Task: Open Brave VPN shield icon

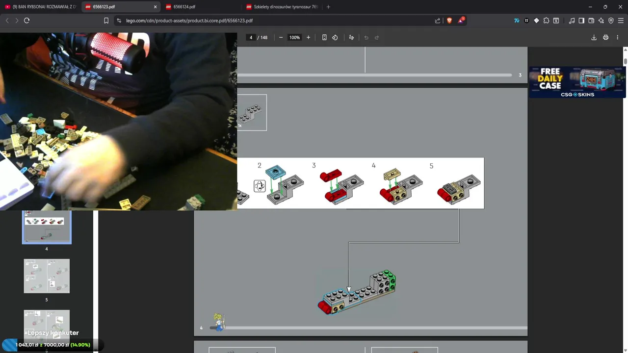Action: click(x=611, y=21)
